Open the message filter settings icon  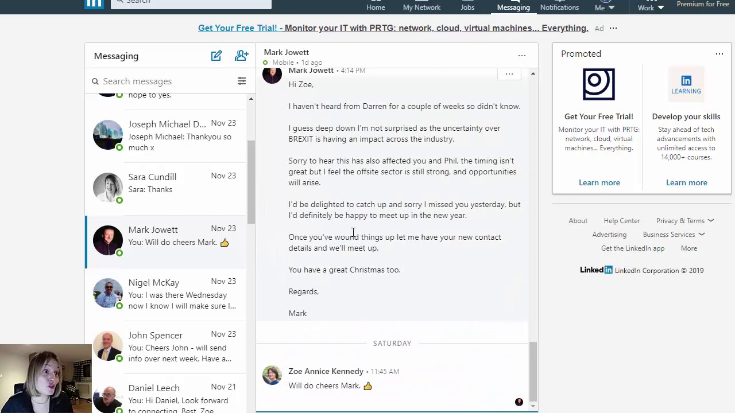[242, 81]
